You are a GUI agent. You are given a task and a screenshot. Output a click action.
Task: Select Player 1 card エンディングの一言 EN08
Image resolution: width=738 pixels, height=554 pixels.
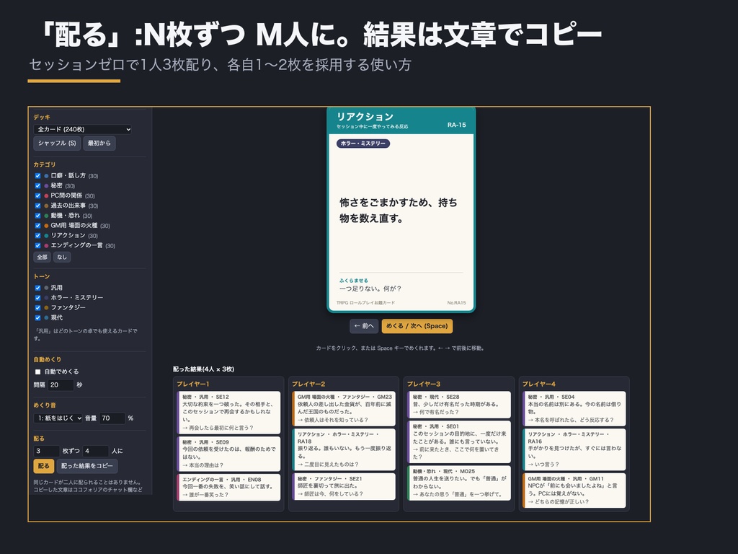point(228,487)
